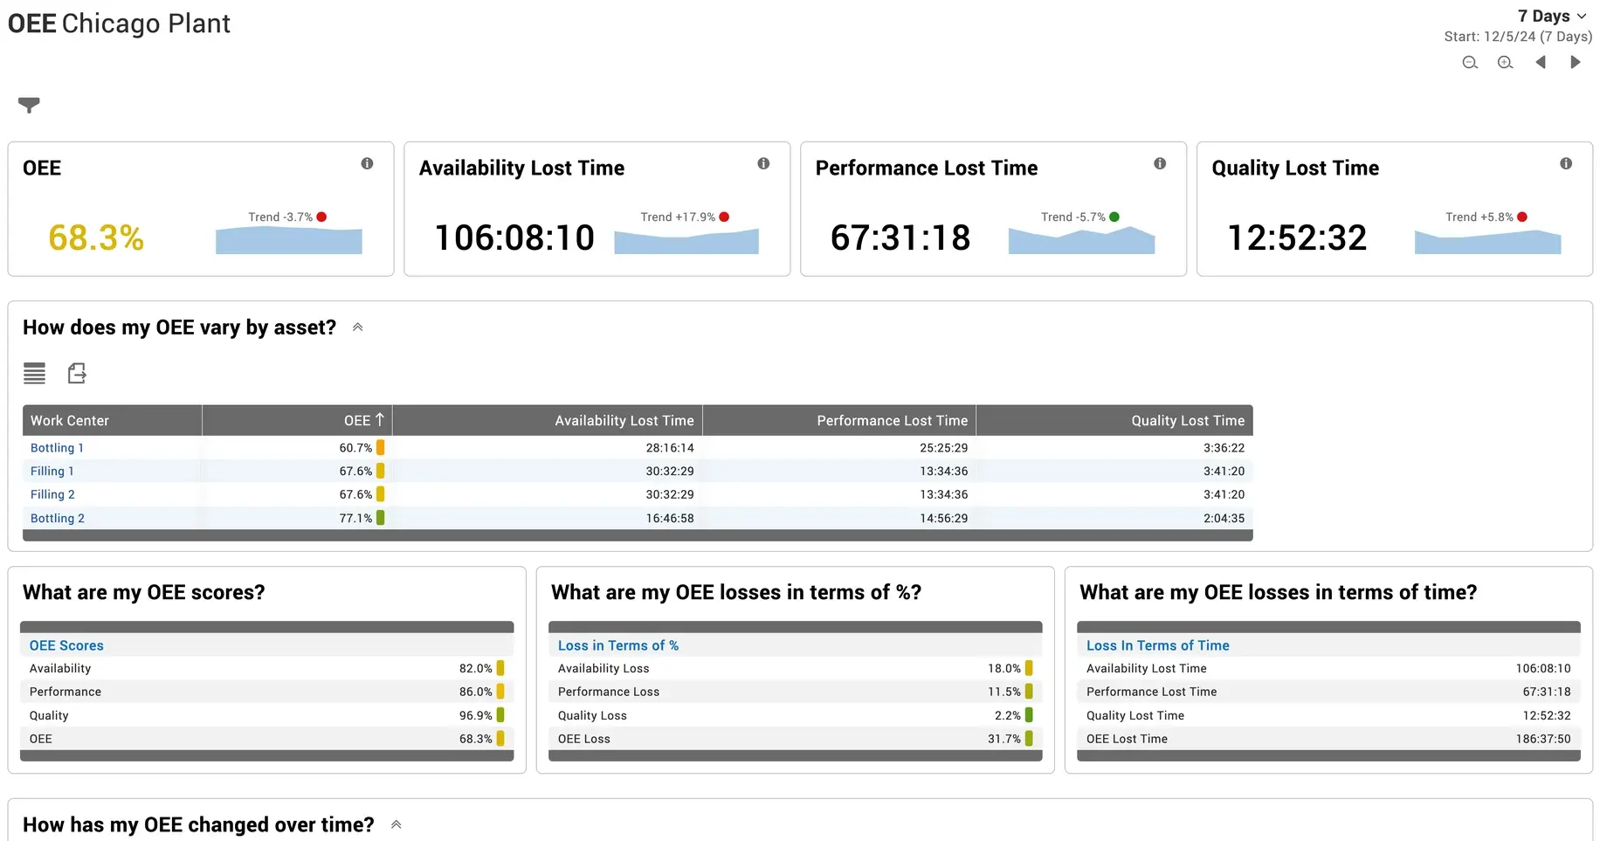Image resolution: width=1600 pixels, height=841 pixels.
Task: Open info icon on OEE card
Action: click(367, 163)
